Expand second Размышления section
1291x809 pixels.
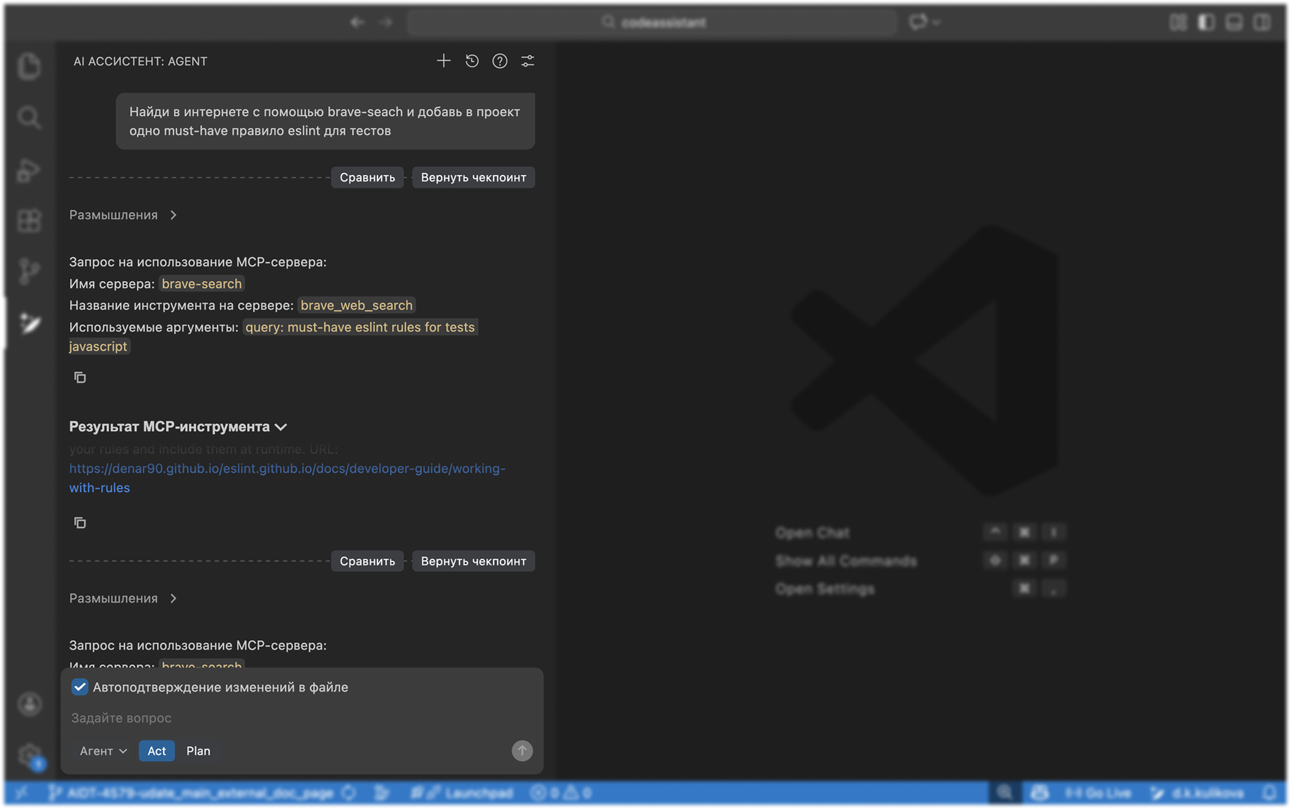124,598
